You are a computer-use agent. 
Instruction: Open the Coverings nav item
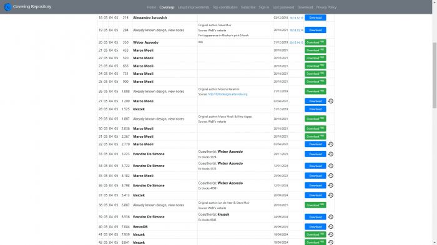click(x=167, y=7)
